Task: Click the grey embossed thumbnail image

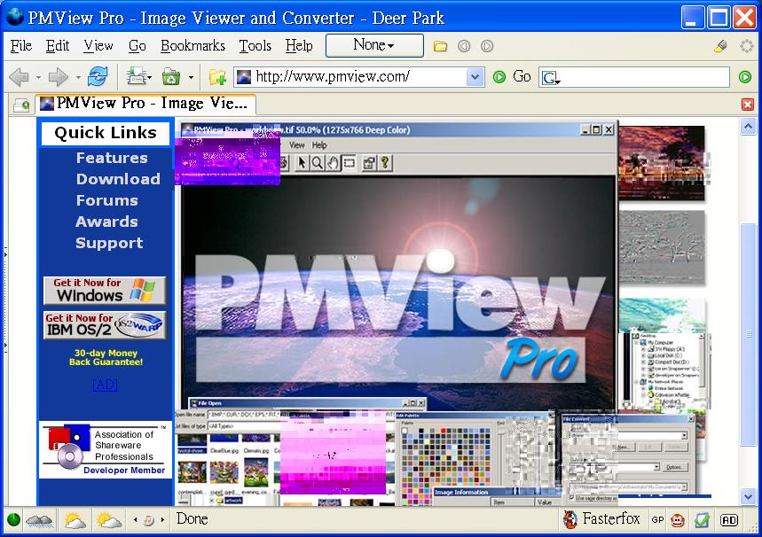Action: pos(662,246)
